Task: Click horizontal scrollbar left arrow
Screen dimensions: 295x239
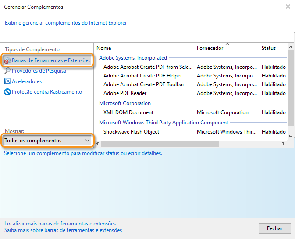Action: (97, 144)
